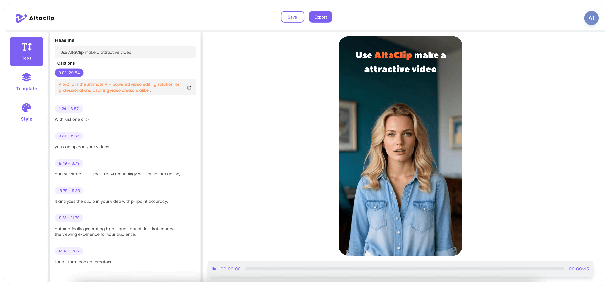
Task: Click the Export button
Action: (321, 17)
